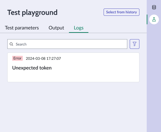Focus the Search logs input field
The width and height of the screenshot is (161, 132).
[x=67, y=44]
